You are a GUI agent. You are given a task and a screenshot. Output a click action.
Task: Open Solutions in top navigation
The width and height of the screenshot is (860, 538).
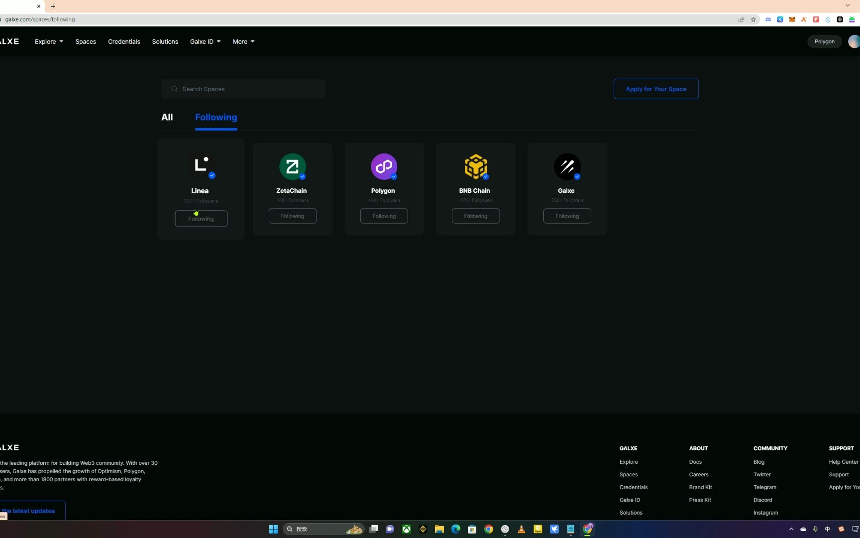(x=165, y=41)
